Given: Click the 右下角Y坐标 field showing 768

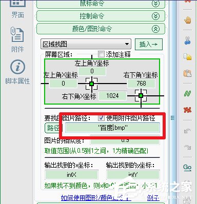Looking at the screenshot, I should coord(141,84).
